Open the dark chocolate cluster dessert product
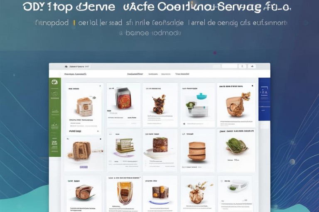Viewport: 319px width, 212px height. coord(159,104)
